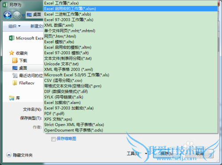Choose Excel 工作簿(*.xlsx) file type
This screenshot has width=222, height=165.
[x=131, y=3]
